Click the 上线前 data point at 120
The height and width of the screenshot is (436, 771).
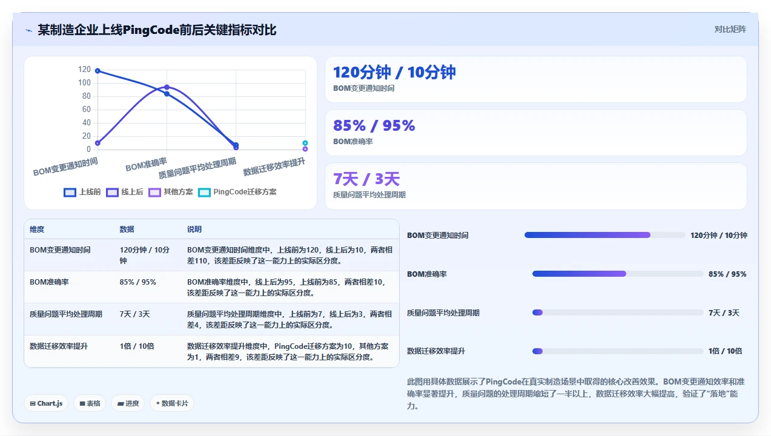tap(98, 71)
